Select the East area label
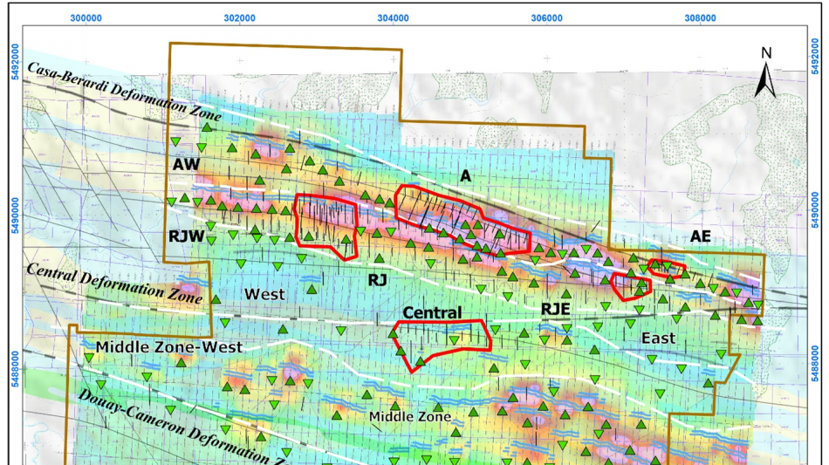Screen dimensions: 829x465 [x=659, y=338]
